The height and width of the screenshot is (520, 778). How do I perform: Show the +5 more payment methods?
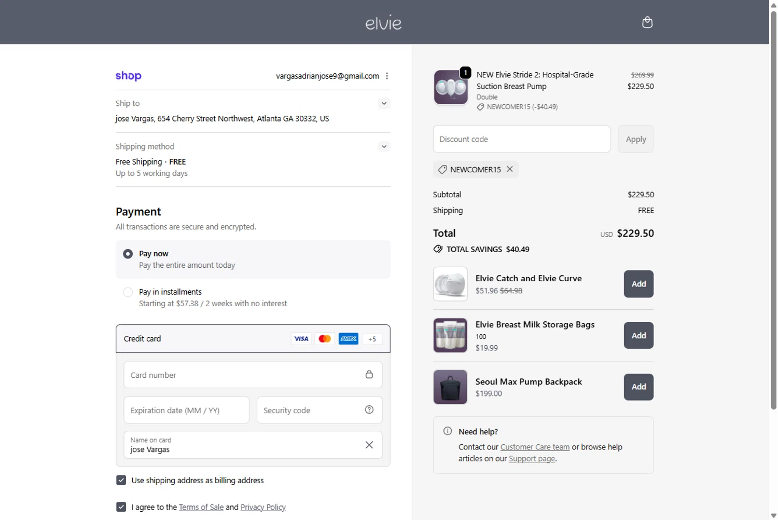[372, 339]
